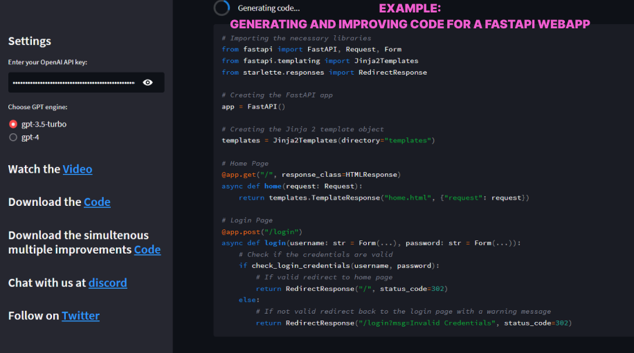Screen dimensions: 634x353
Task: Click the '# Importing the necessary libraries' comment
Action: (296, 38)
